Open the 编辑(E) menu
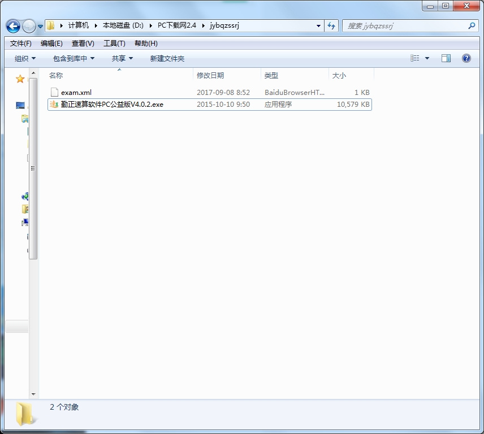484x434 pixels. (51, 44)
